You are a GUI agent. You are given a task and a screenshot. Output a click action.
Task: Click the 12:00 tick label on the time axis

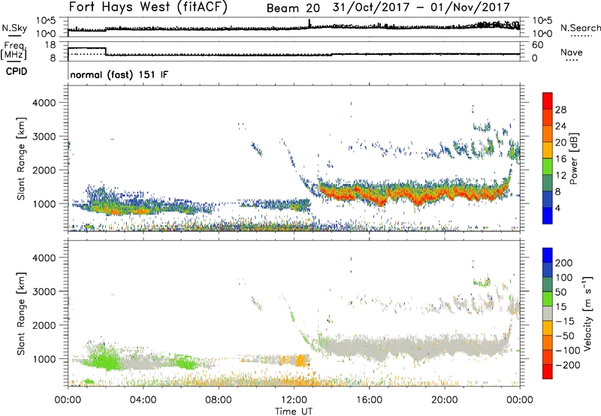coord(294,400)
